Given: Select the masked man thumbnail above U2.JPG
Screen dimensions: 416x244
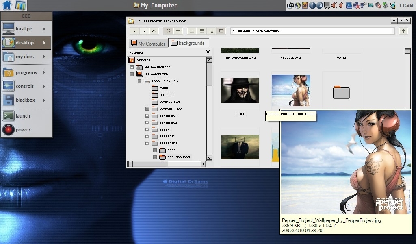Looking at the screenshot, I should pyautogui.click(x=240, y=90).
